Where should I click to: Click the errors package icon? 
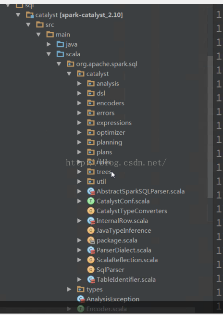[x=91, y=113]
